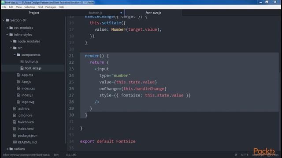Screen dimensions: 282x158
Task: Collapse the components folder
Action: pos(15,54)
